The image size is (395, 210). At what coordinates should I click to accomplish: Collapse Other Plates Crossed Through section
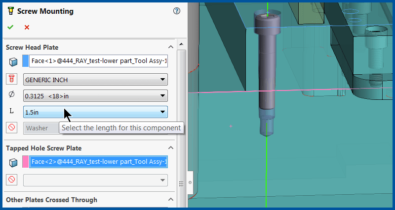(171, 200)
